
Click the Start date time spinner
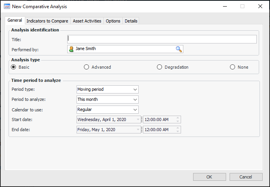point(178,119)
